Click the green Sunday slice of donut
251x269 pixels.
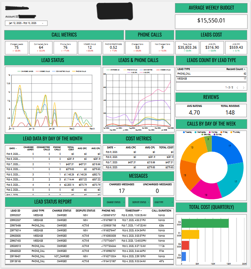point(208,141)
